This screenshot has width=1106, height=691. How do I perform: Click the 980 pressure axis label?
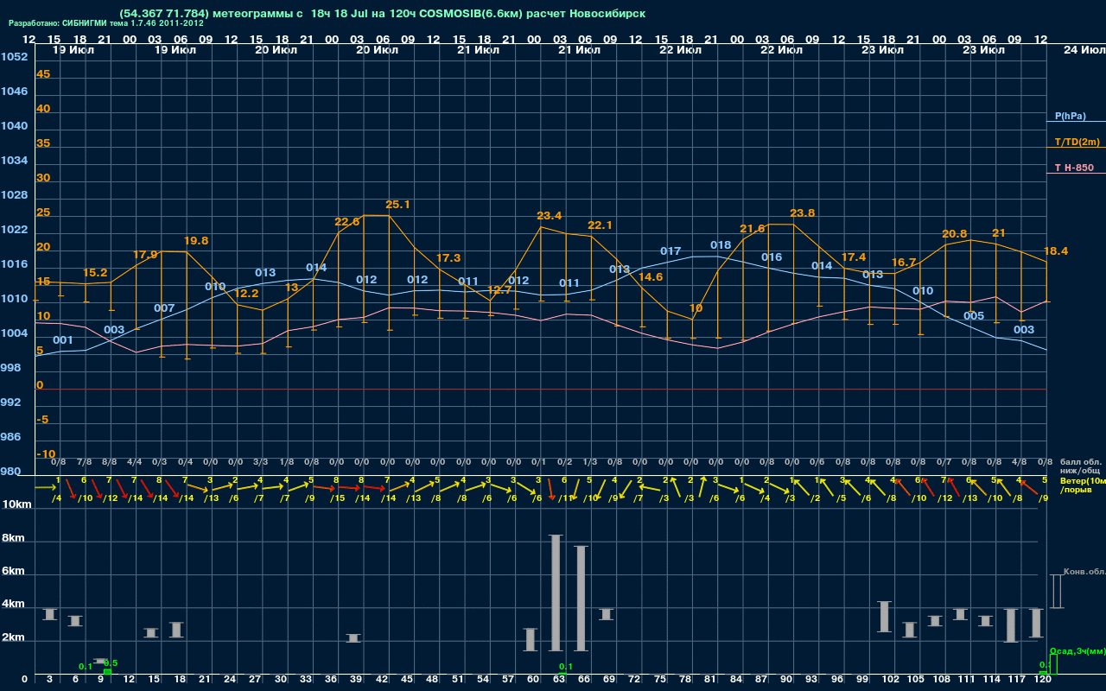pyautogui.click(x=10, y=472)
